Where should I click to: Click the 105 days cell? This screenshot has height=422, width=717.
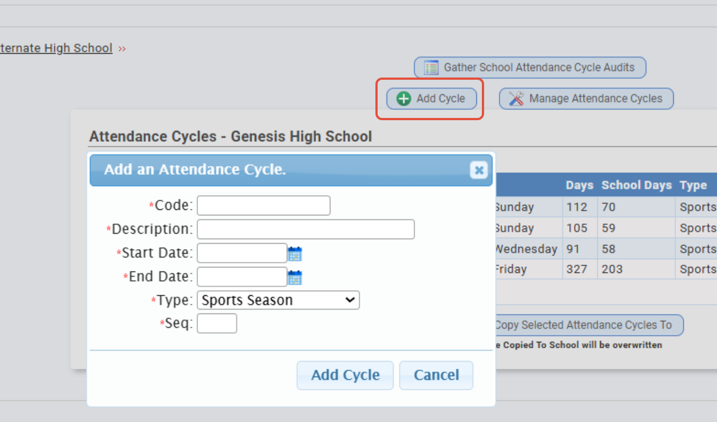tap(580, 228)
